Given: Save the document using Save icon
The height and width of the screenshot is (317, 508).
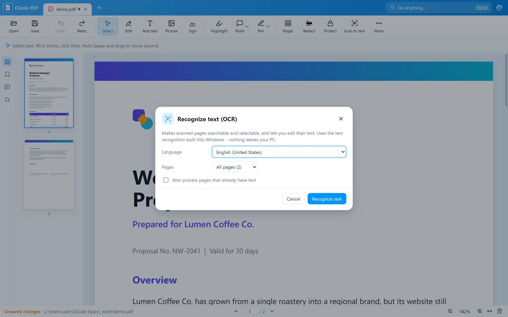Looking at the screenshot, I should 35,26.
